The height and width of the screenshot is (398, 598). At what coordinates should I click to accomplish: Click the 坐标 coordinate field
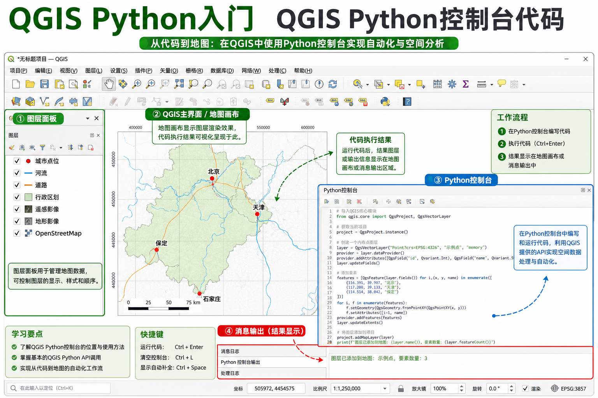277,389
